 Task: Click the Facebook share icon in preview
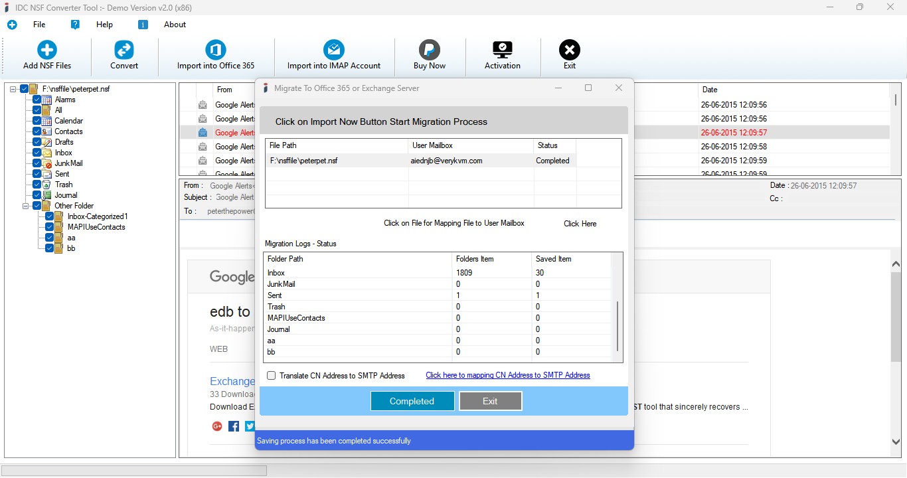[x=234, y=426]
